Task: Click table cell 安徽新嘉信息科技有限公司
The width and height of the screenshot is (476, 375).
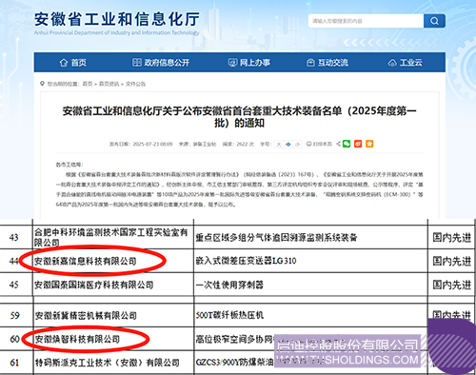Action: tap(113, 261)
